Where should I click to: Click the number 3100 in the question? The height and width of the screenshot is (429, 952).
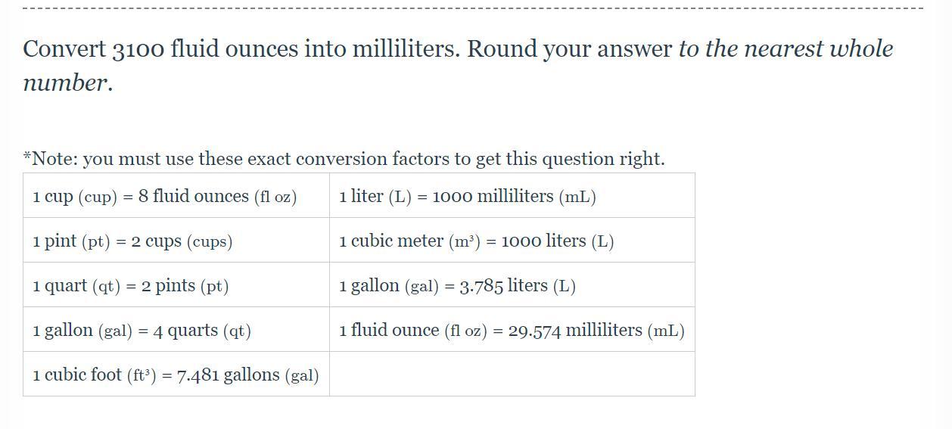pyautogui.click(x=138, y=49)
